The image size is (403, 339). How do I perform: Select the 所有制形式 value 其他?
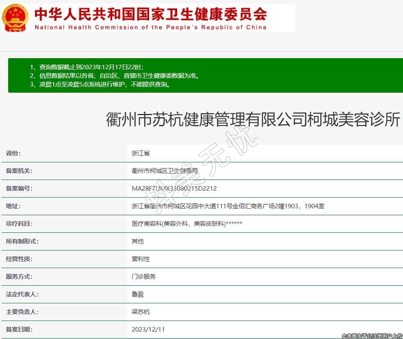[x=138, y=241]
